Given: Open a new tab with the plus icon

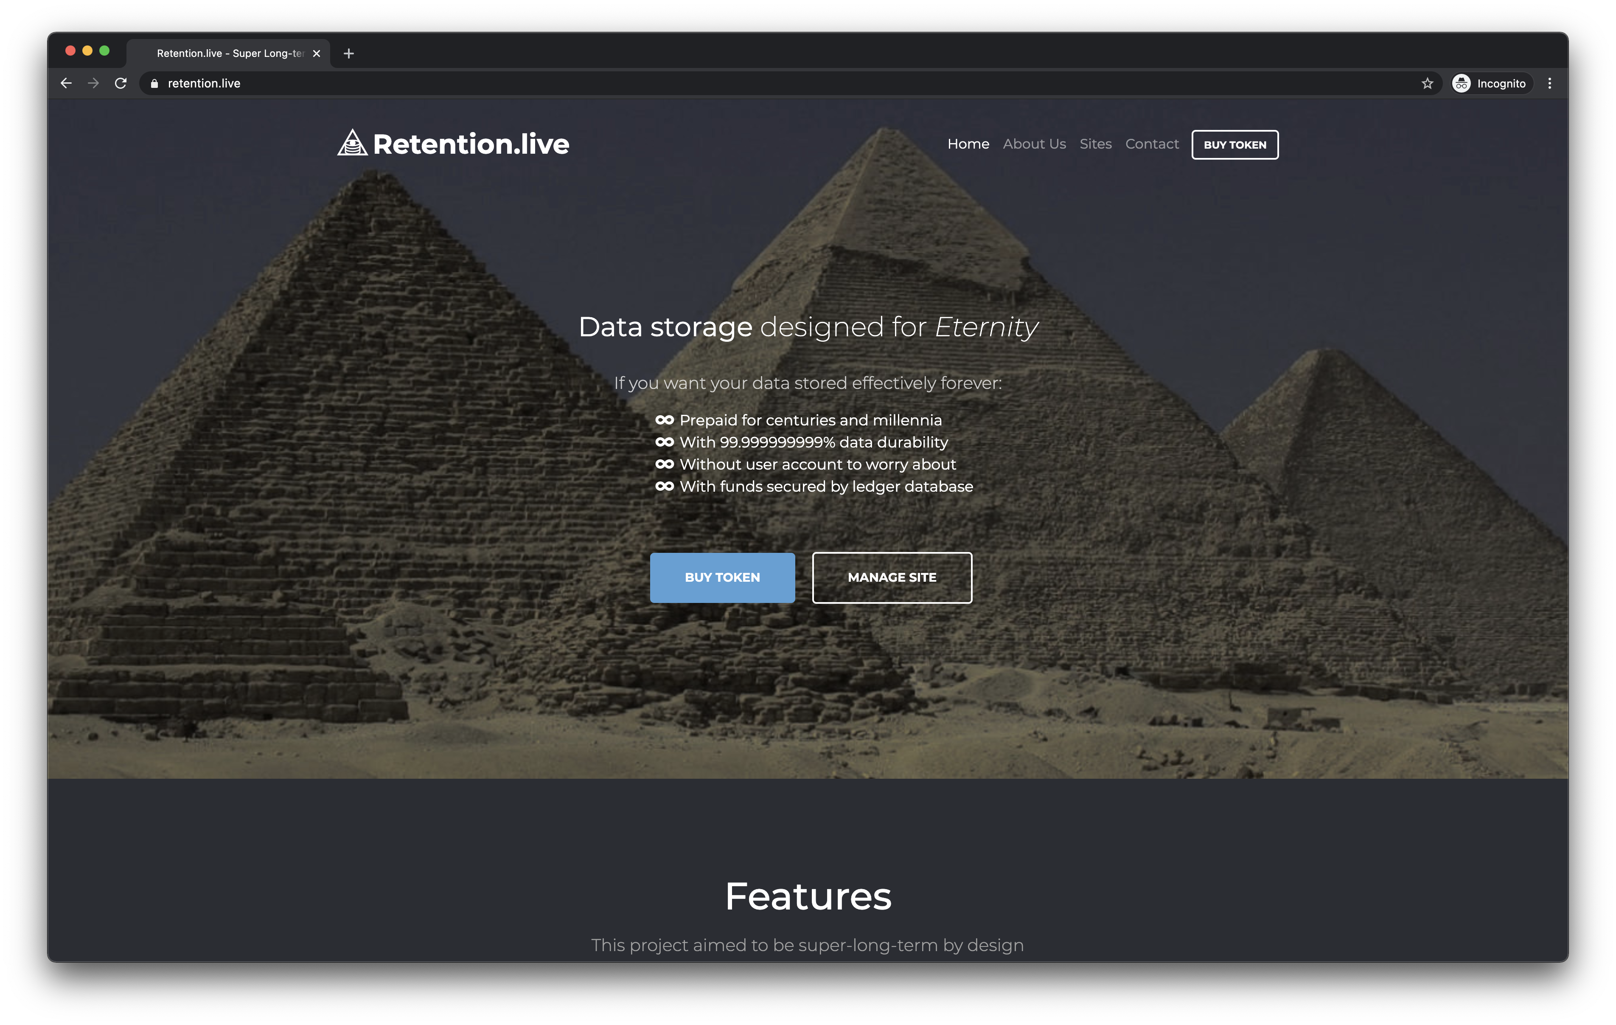Looking at the screenshot, I should pyautogui.click(x=348, y=53).
